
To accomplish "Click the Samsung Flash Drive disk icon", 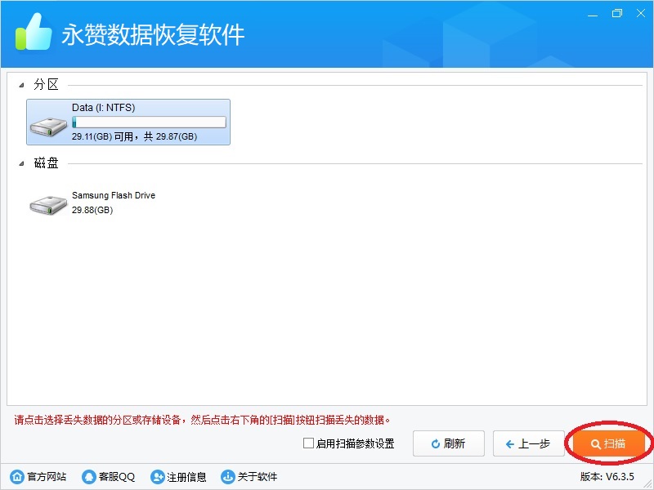I will click(48, 204).
